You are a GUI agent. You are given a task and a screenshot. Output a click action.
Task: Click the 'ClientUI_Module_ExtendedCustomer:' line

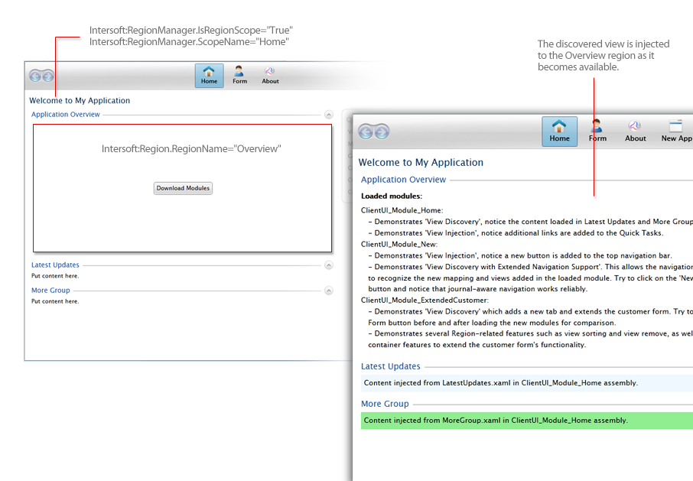425,301
